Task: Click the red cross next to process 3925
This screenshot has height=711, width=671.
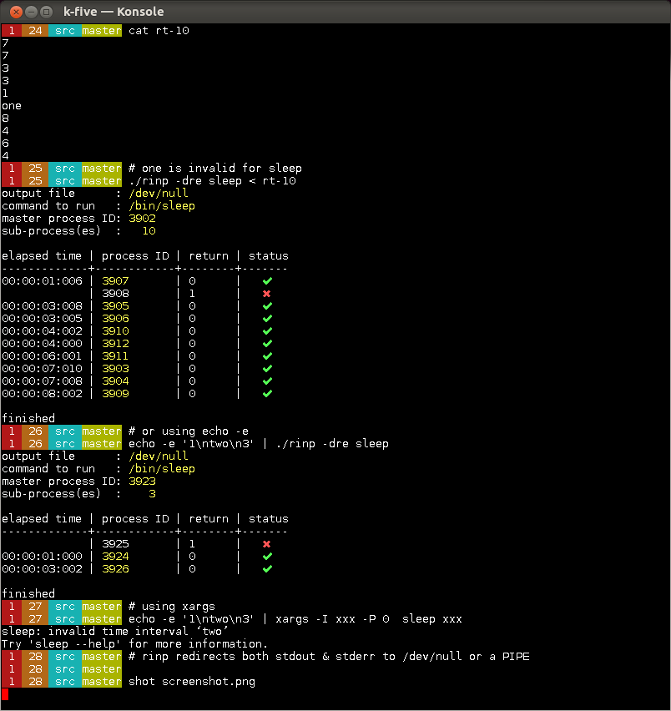Action: (266, 543)
